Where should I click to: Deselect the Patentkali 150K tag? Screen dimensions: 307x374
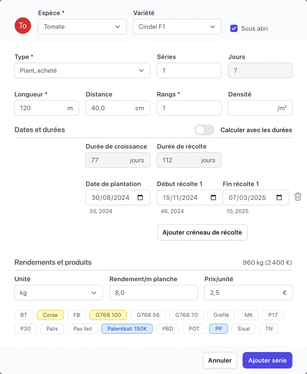click(127, 328)
